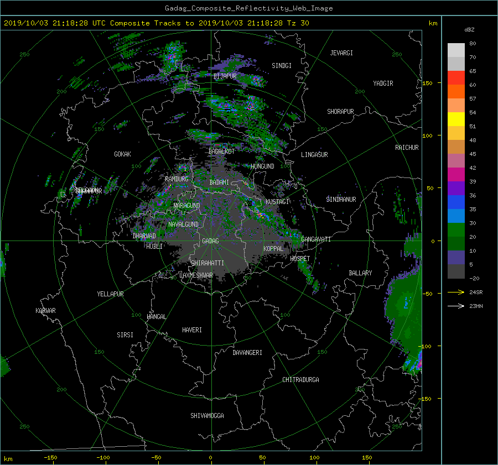Select the -20 dBZ dark grey swatch
This screenshot has width=498, height=465.
[456, 271]
